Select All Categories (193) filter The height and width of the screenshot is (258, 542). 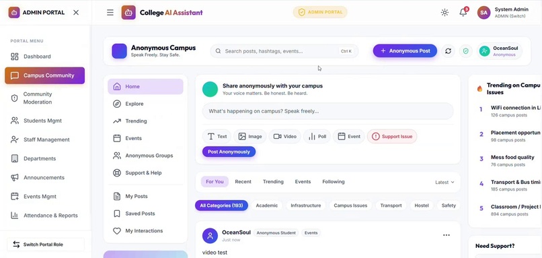pyautogui.click(x=221, y=205)
